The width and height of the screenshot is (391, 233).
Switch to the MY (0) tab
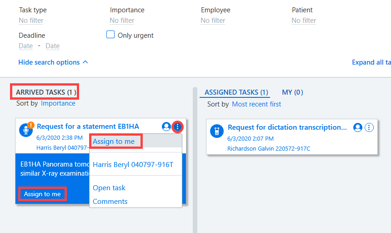point(292,92)
